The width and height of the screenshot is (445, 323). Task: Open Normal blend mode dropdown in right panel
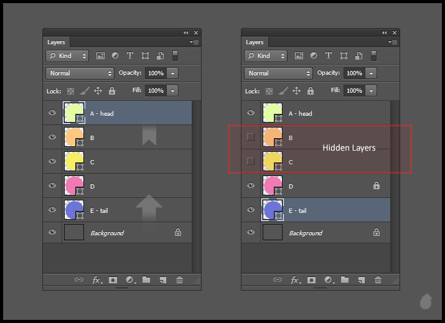point(278,73)
